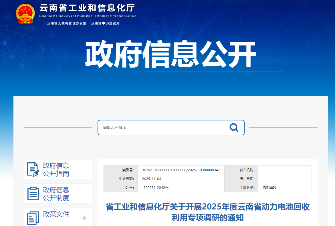Click the 通知事项 subject category value
Screen dimensions: 335x226
269,188
